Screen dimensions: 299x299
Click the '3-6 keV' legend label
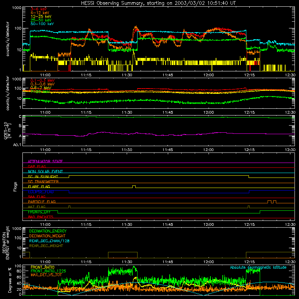(x=39, y=9)
